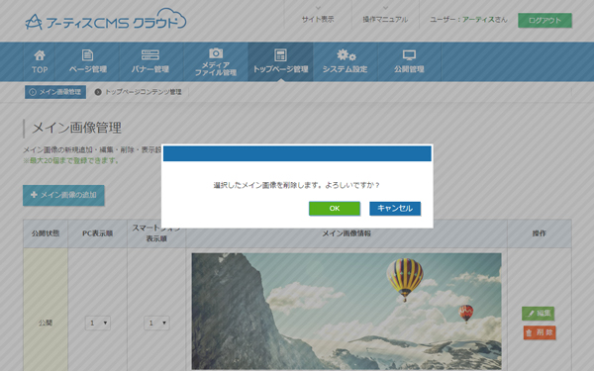
Task: Click the ※最大20個まで登録できます note
Action: pos(71,161)
